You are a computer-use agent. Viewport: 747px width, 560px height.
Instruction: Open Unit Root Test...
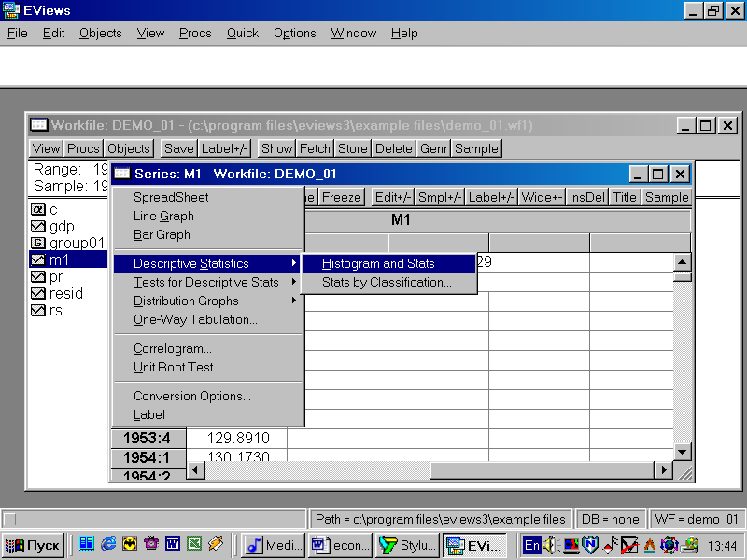point(207,367)
